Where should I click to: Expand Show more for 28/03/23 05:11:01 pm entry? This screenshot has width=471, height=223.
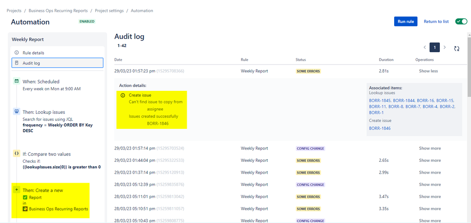pos(430,197)
